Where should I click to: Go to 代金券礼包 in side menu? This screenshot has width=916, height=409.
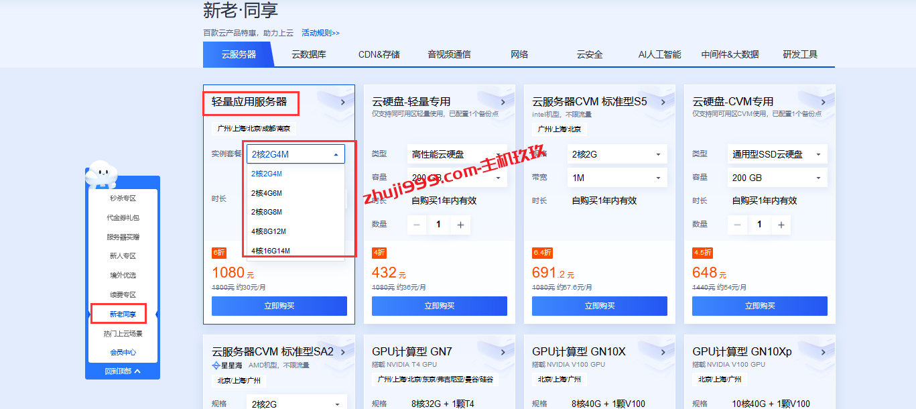[x=123, y=218]
